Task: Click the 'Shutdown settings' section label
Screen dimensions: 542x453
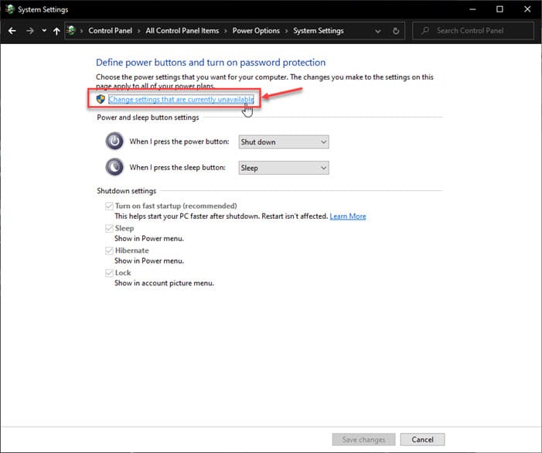Action: [x=127, y=191]
